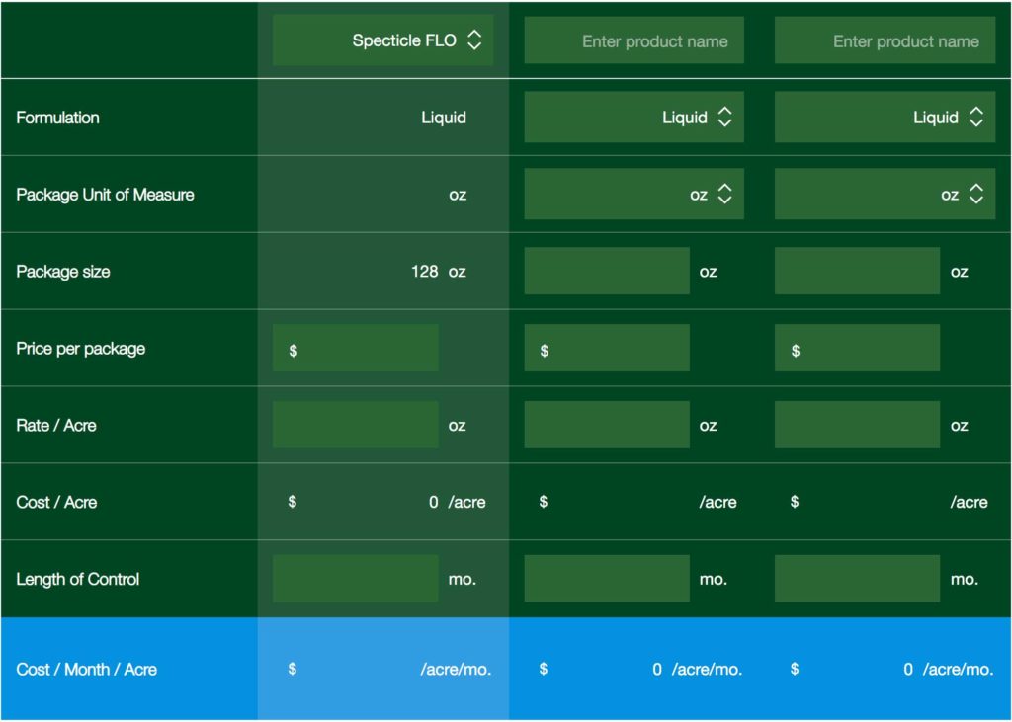Click third column Length of Control field
Screen dimensions: 1012x722
(x=857, y=579)
